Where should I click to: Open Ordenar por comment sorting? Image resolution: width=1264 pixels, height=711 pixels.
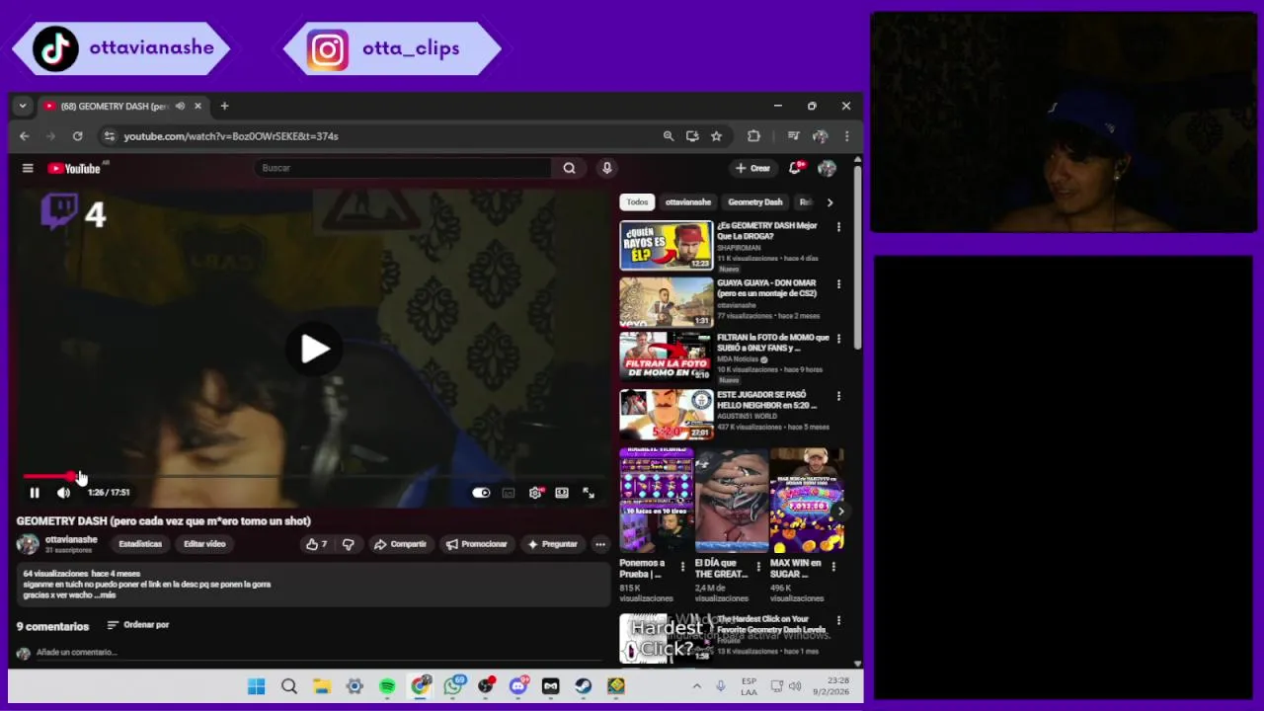tap(137, 625)
